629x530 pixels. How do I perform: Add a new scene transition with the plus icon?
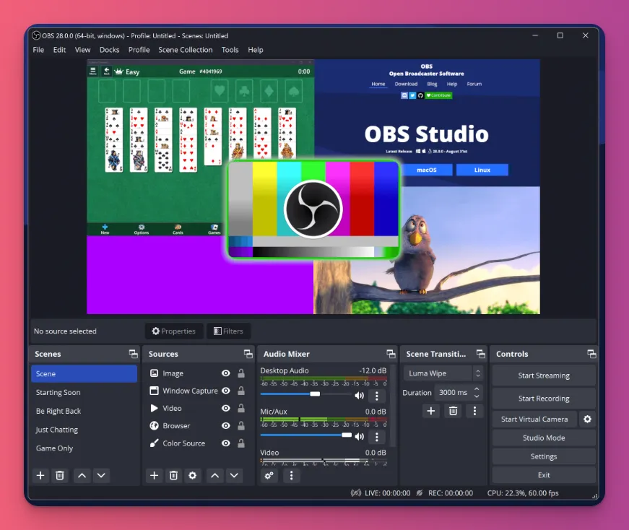[430, 410]
